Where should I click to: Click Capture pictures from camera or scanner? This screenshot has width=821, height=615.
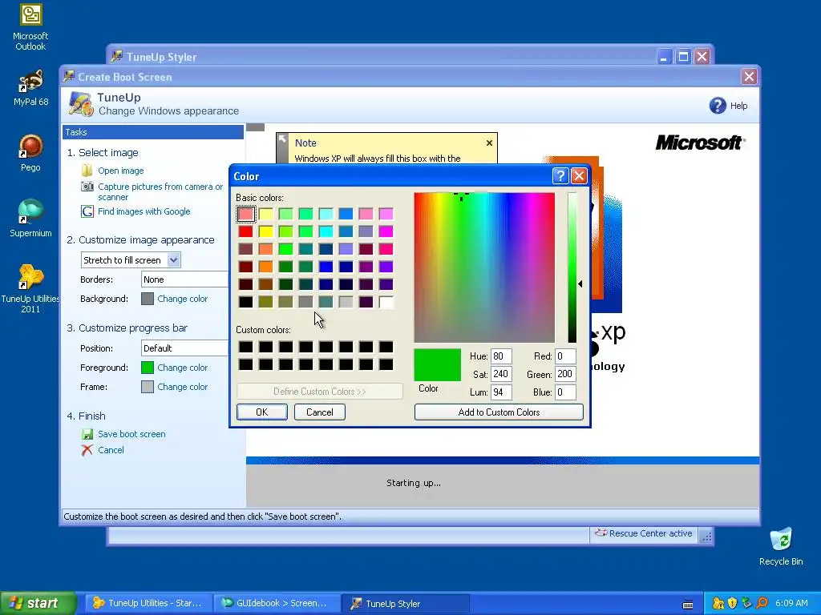(x=160, y=191)
